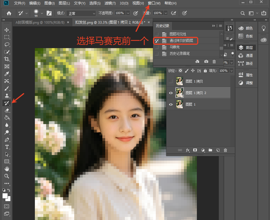Screen dimensions: 270x220
Task: Open the 模式 blending mode dropdown
Action: [81, 13]
